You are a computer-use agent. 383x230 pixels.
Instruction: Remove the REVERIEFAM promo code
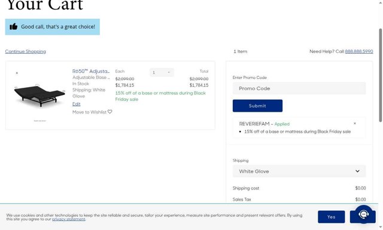pos(355,124)
